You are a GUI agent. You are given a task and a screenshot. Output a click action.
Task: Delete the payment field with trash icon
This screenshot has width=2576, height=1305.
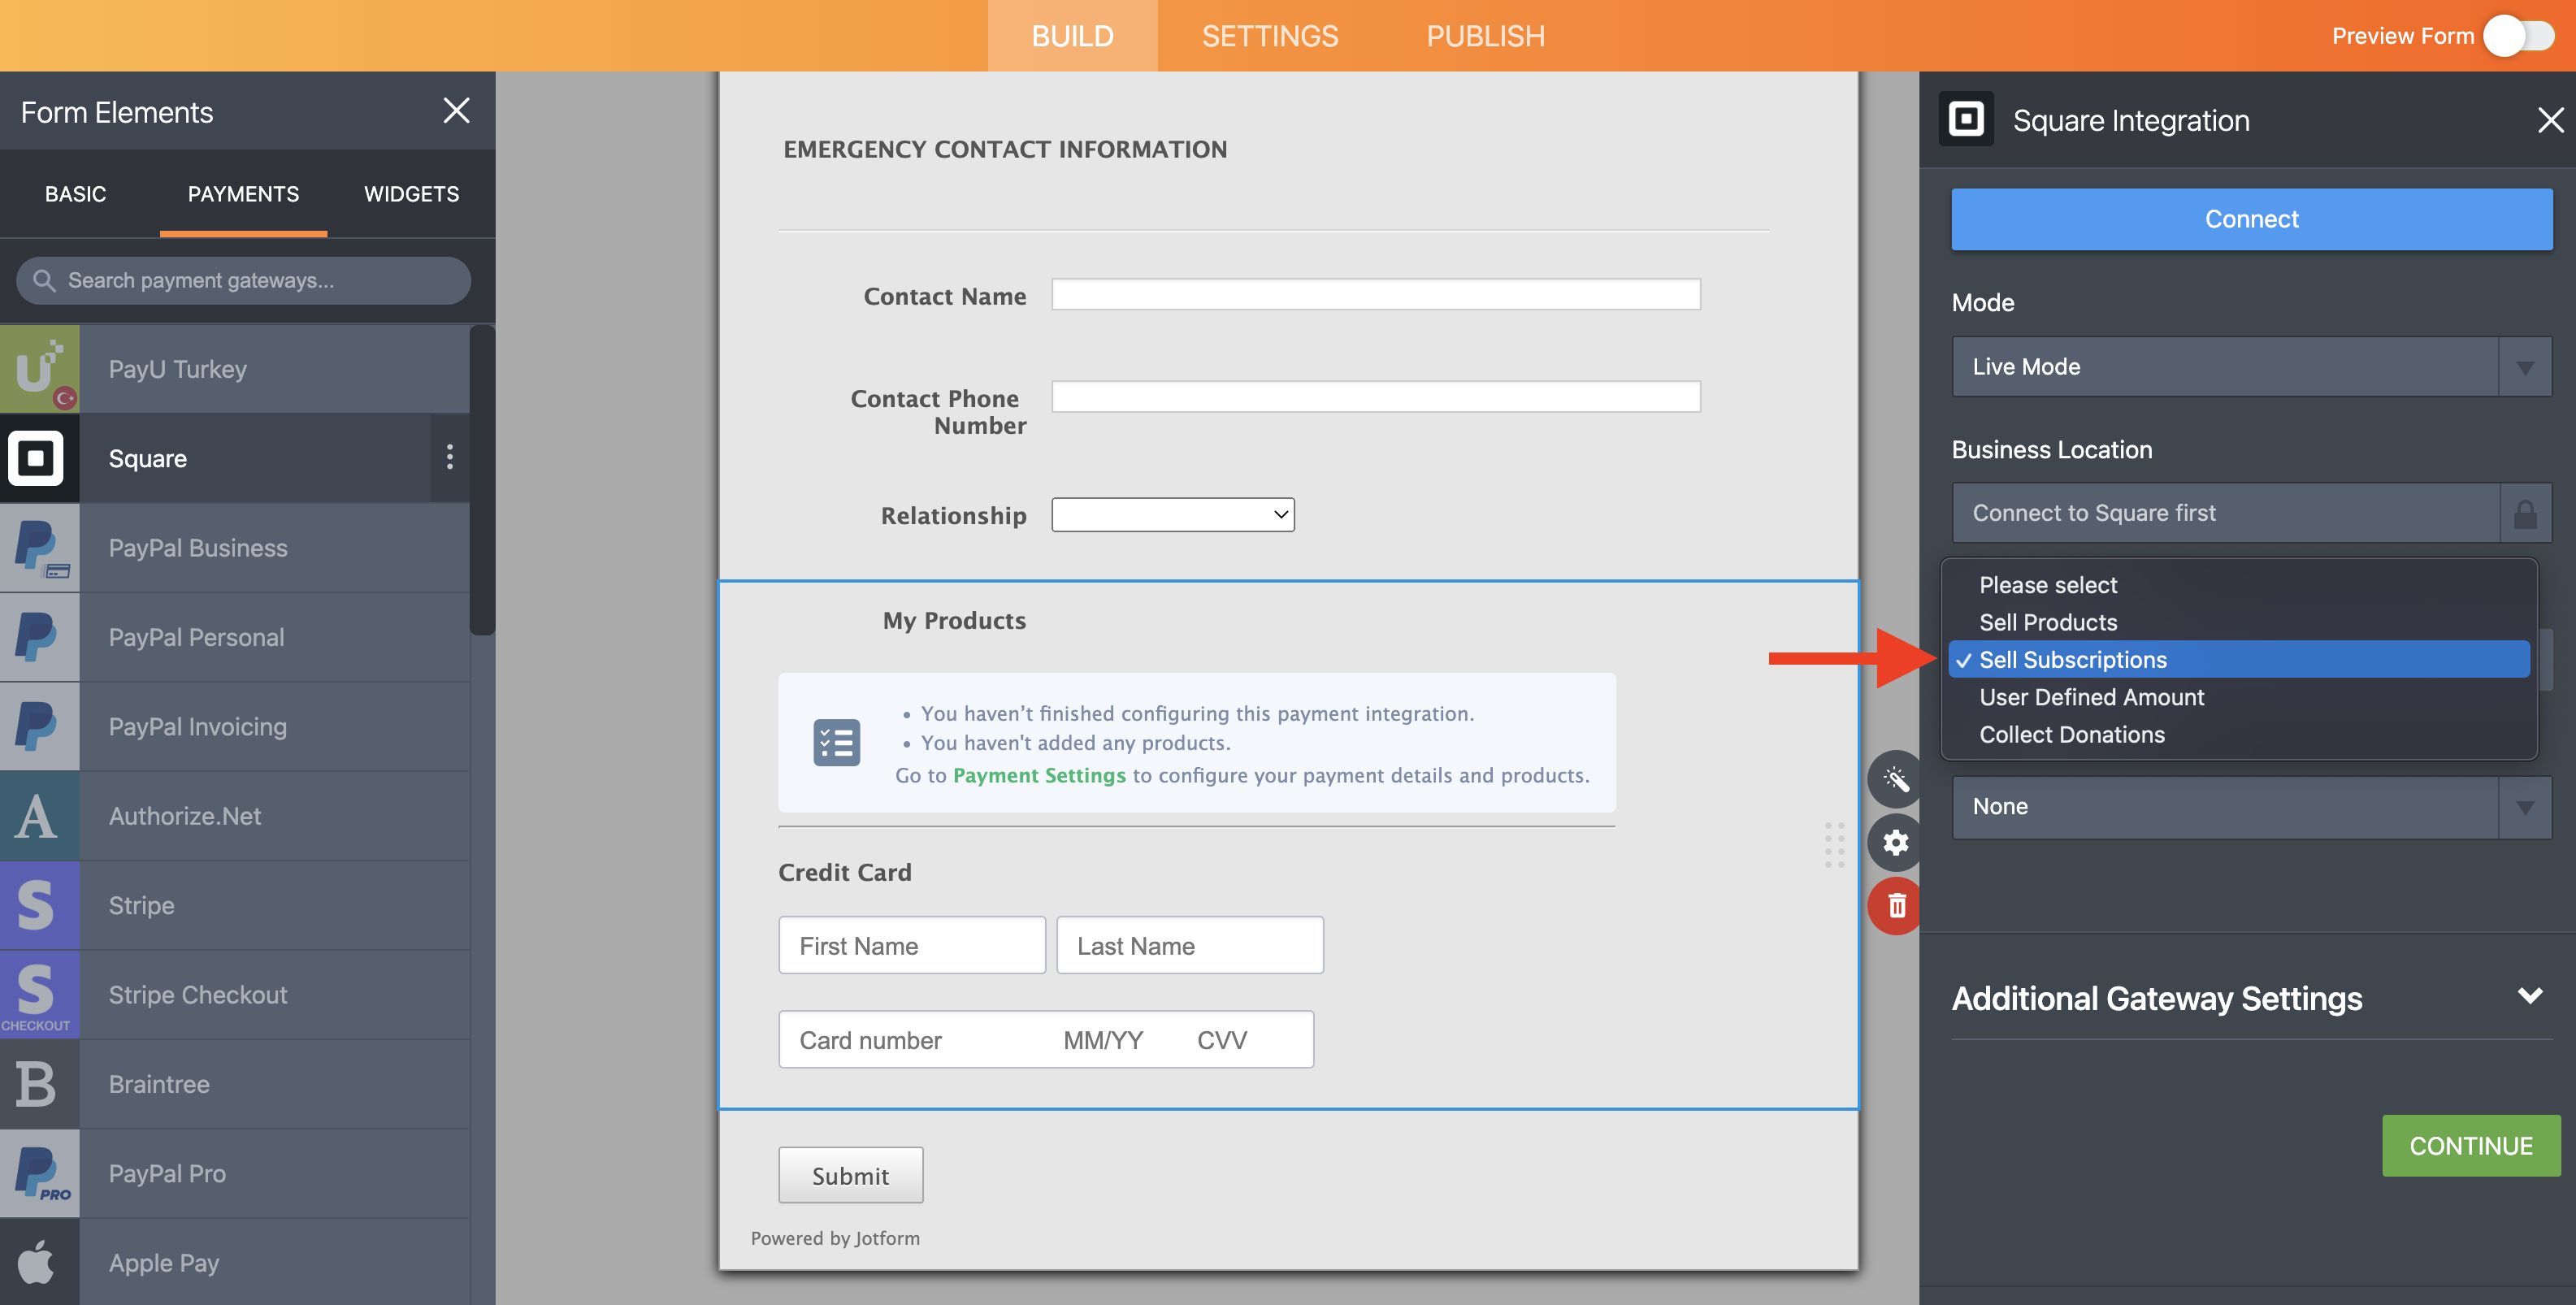(1895, 906)
